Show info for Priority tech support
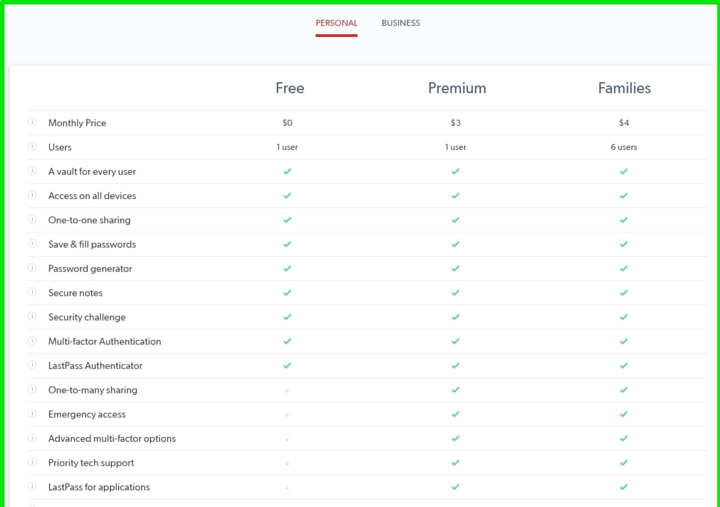 32,462
